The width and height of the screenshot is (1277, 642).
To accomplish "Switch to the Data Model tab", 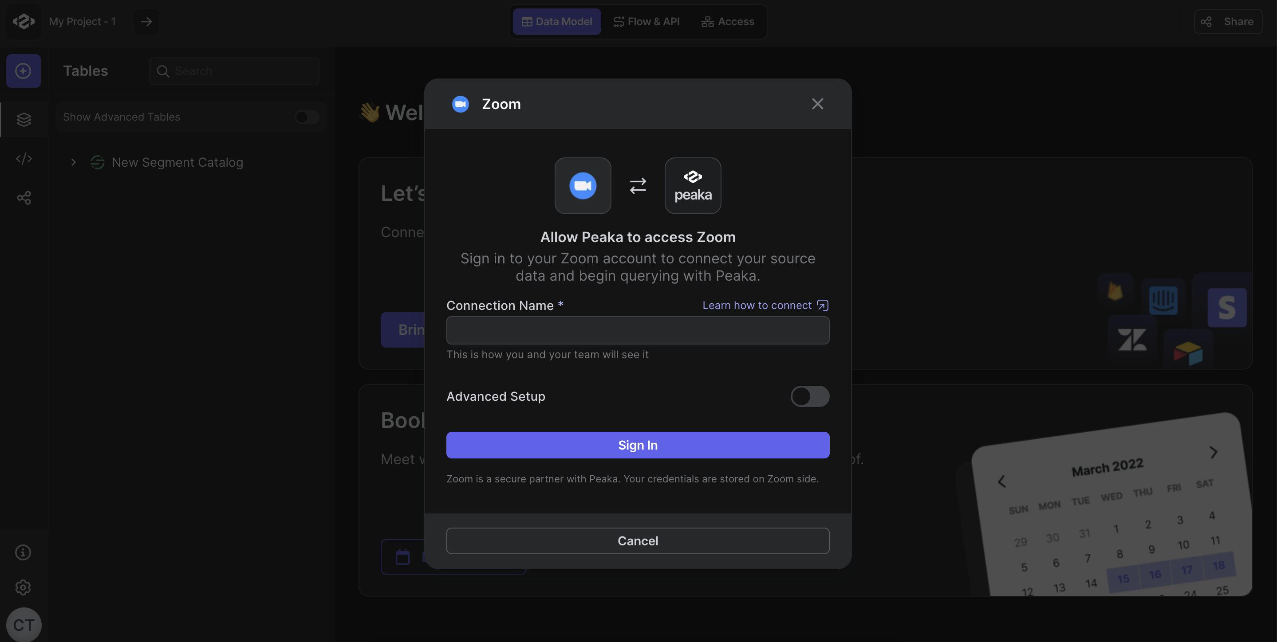I will [x=557, y=21].
